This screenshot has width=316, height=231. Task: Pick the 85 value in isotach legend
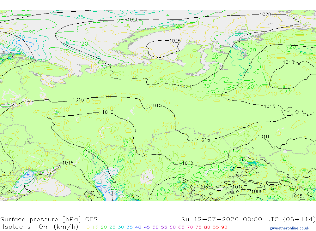216,227
